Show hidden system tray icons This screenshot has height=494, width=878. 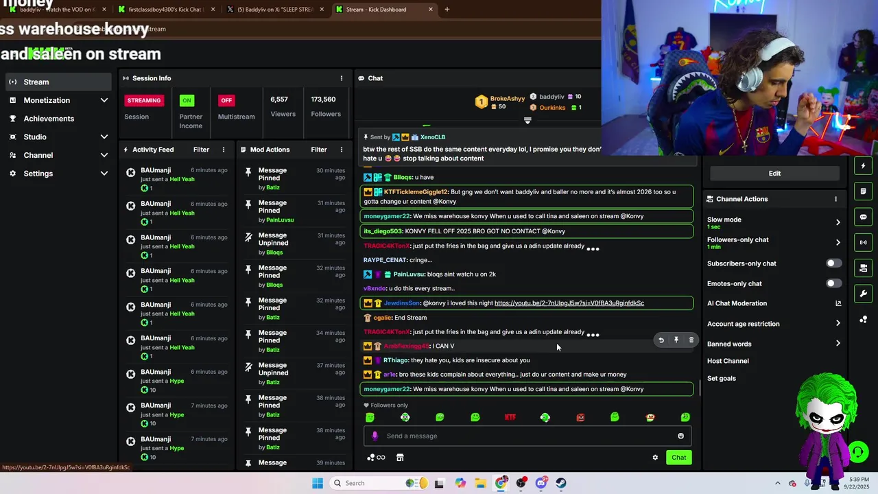[x=777, y=483]
